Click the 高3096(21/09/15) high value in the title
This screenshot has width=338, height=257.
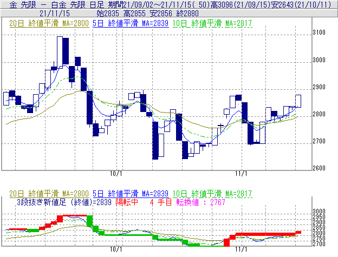tap(241, 4)
